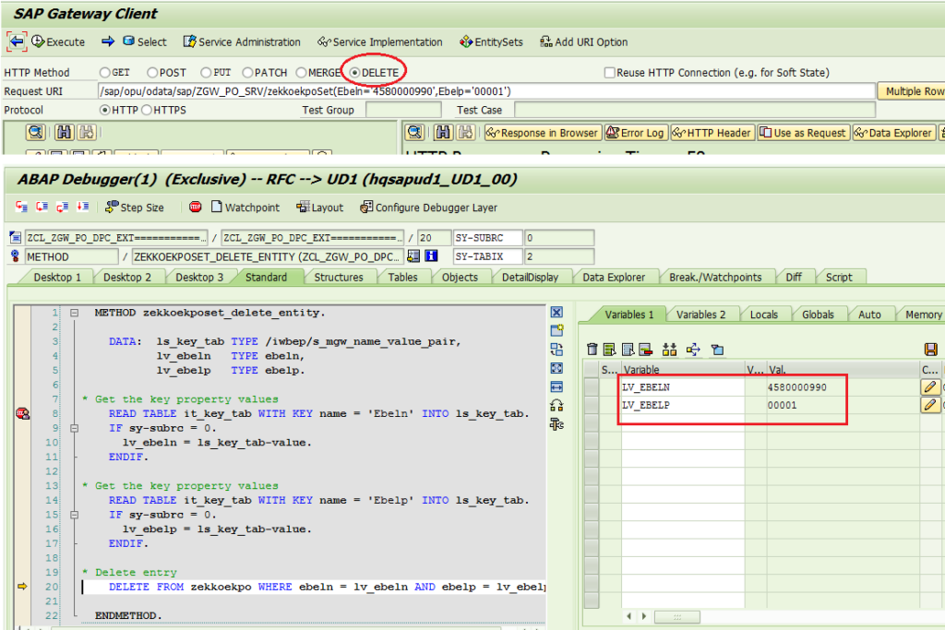Choose the HTTPS protocol radio button
This screenshot has width=945, height=630.
click(x=147, y=110)
